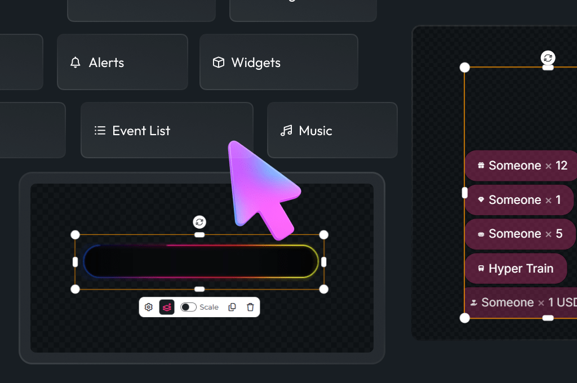Screen dimensions: 577x383
Task: Click the rotate handle above the event list
Action: tap(548, 58)
